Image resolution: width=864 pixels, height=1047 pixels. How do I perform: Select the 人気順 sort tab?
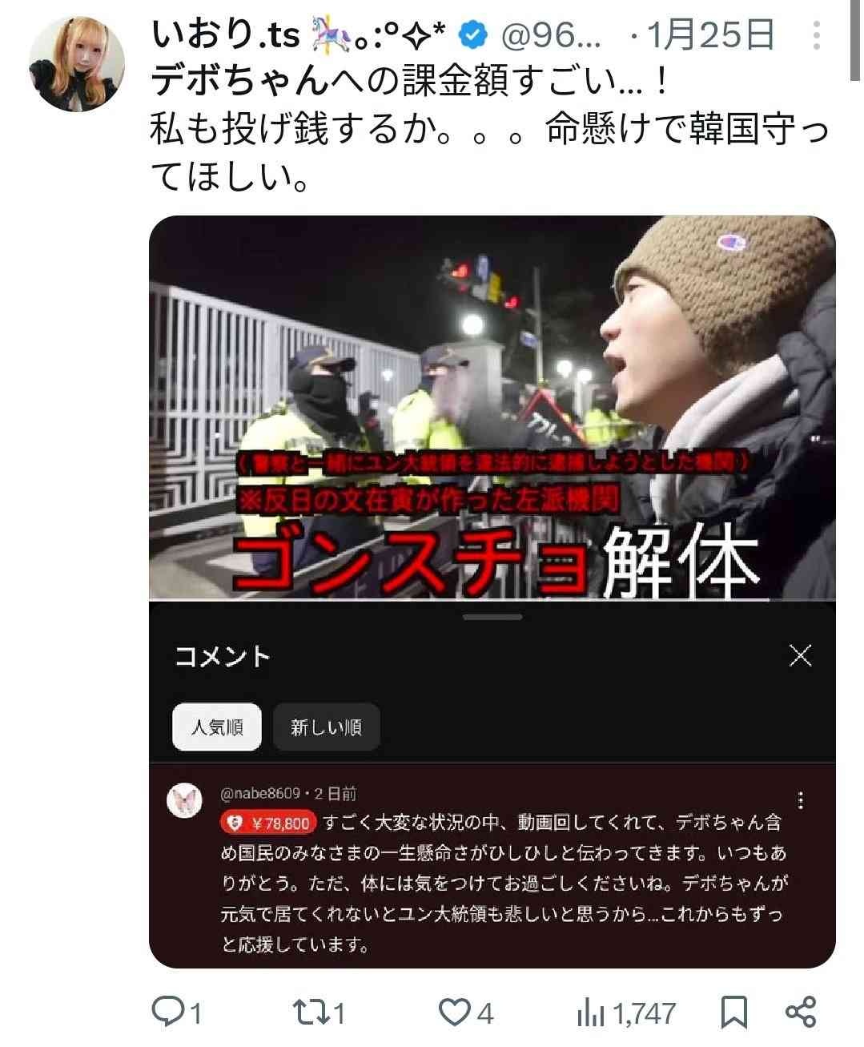point(217,727)
